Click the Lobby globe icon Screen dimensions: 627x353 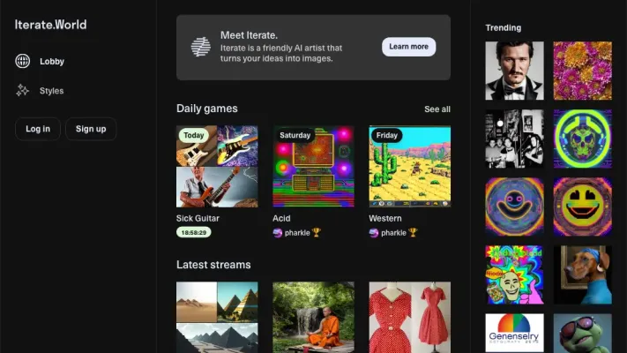(23, 62)
